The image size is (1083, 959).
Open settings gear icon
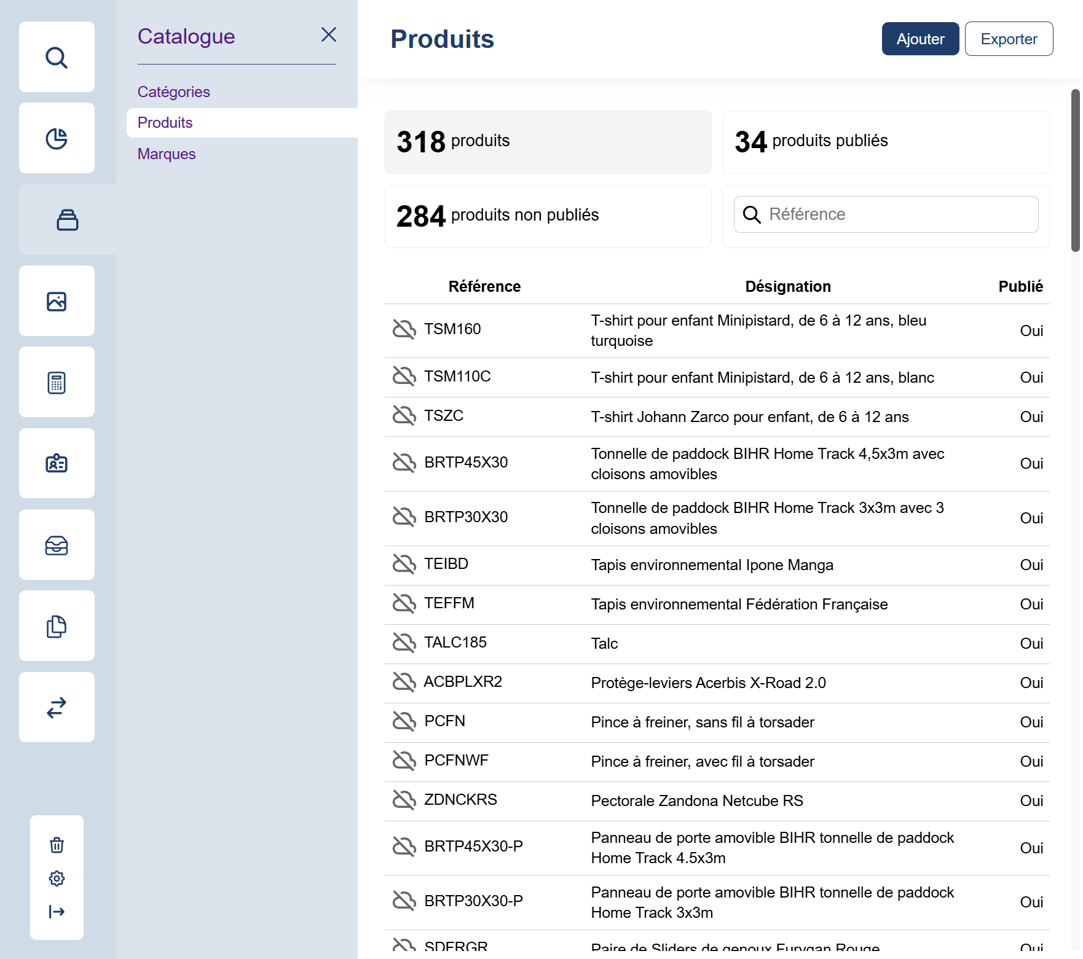point(57,878)
